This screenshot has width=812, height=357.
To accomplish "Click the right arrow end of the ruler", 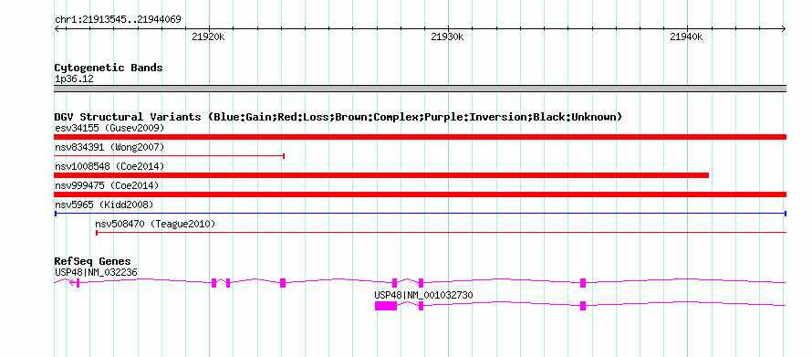I will tap(783, 29).
